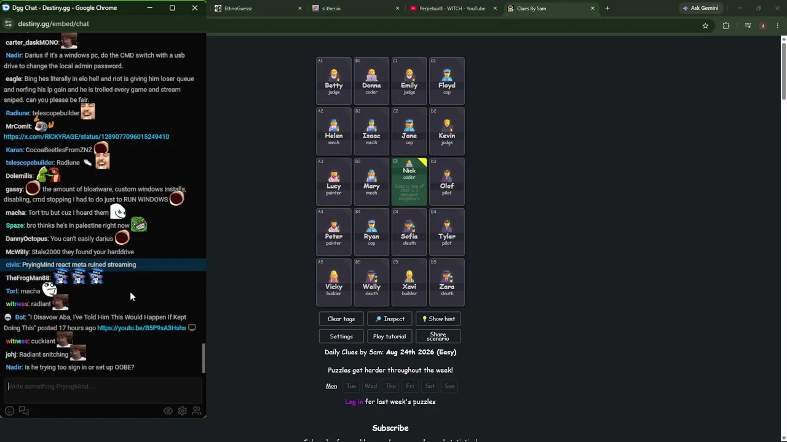Close the Clues By Sam tab
This screenshot has width=787, height=442.
click(x=593, y=9)
